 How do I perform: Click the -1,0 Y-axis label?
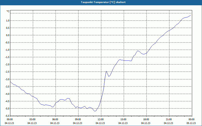pyautogui.click(x=7, y=50)
